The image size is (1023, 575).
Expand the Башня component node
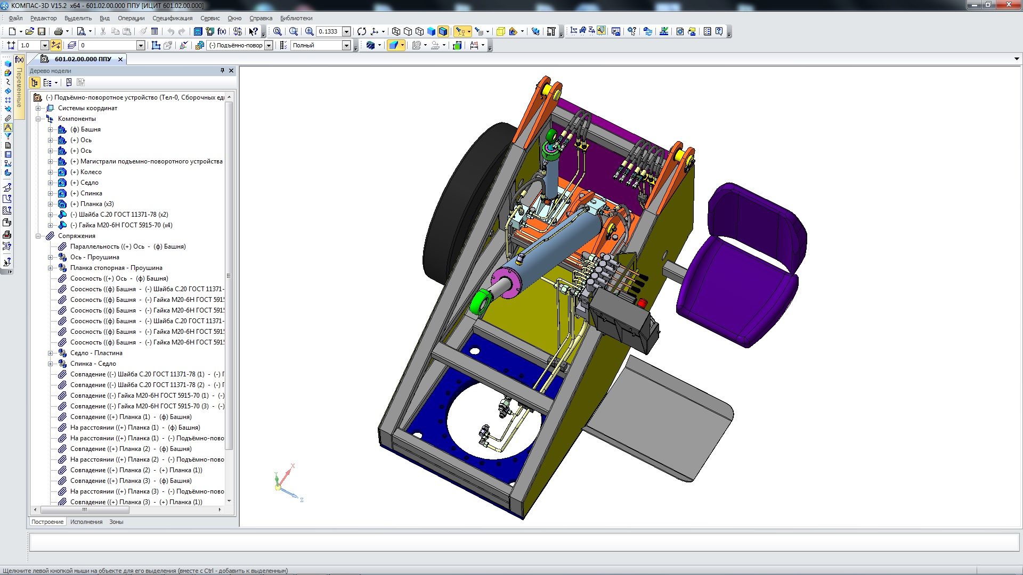(x=51, y=129)
